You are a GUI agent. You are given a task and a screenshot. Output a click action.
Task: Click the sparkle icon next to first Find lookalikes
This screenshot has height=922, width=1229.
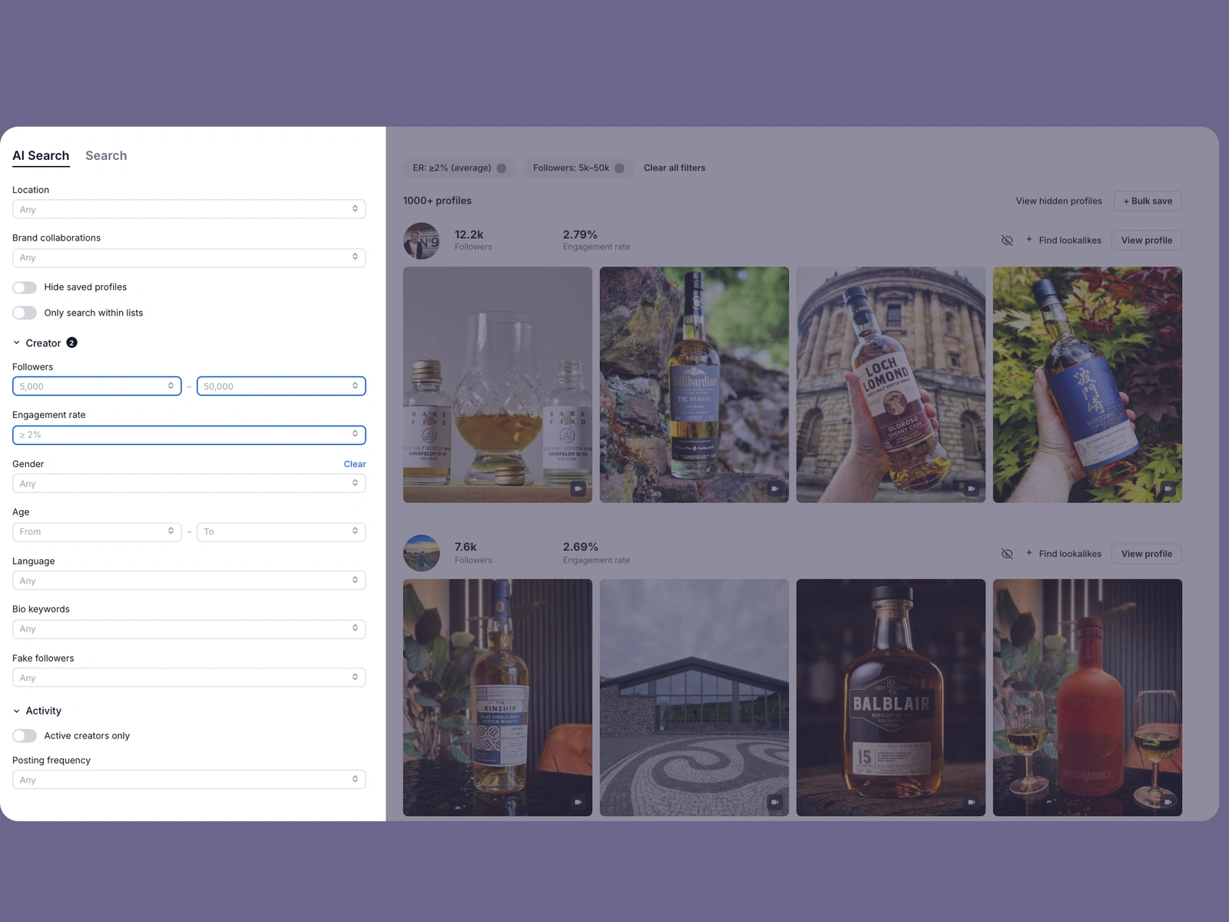(1029, 240)
